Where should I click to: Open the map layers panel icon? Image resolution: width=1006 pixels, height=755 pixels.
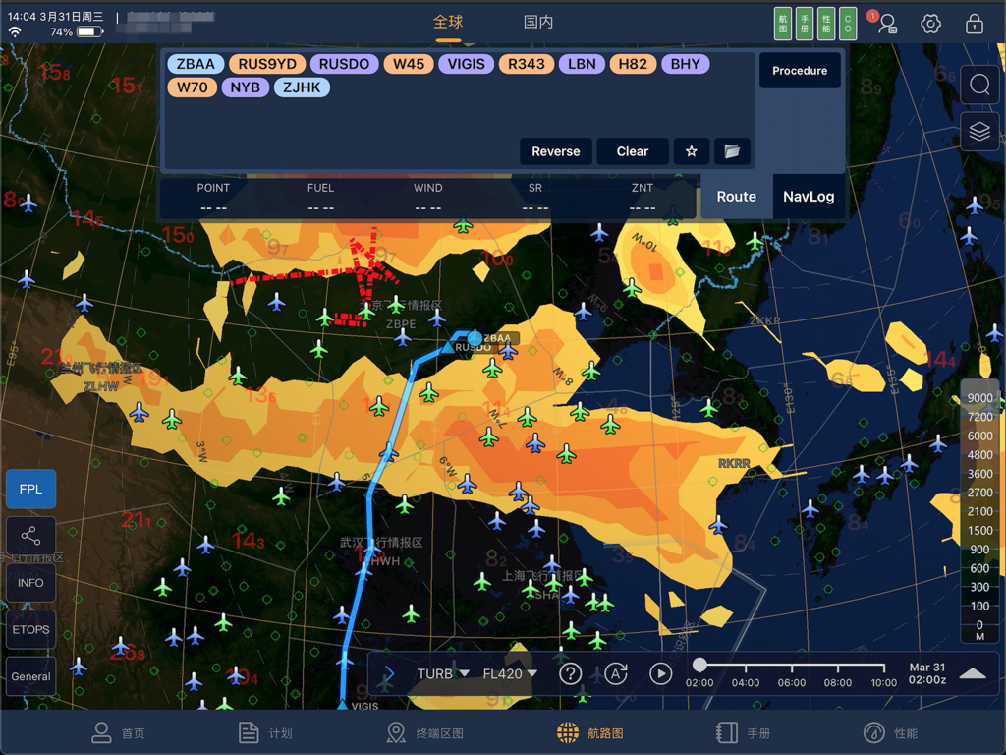pyautogui.click(x=979, y=129)
